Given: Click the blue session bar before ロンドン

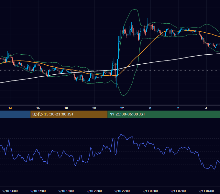Looking at the screenshot, I should 15,114.
